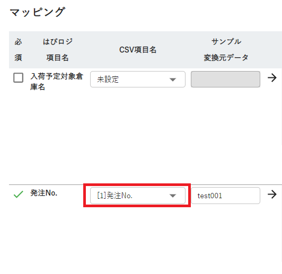
Task: Click the triangle arrow of [1]発注No. dropdown
Action: (173, 196)
